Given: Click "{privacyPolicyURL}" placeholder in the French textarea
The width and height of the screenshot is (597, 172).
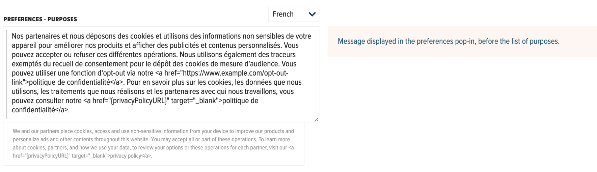Looking at the screenshot, I should pos(139,101).
